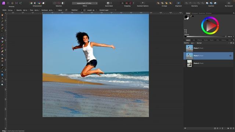This screenshot has width=235, height=132.
Task: Open My Account
Action: [x=229, y=3]
